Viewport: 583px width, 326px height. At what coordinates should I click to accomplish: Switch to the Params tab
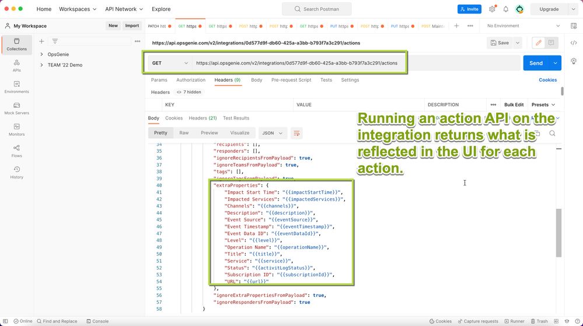tap(159, 80)
